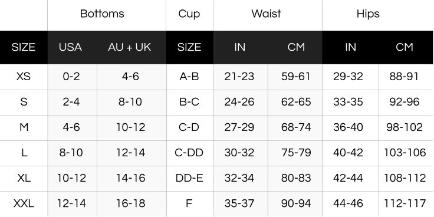
Task: Click the F cup size cell
Action: point(189,204)
